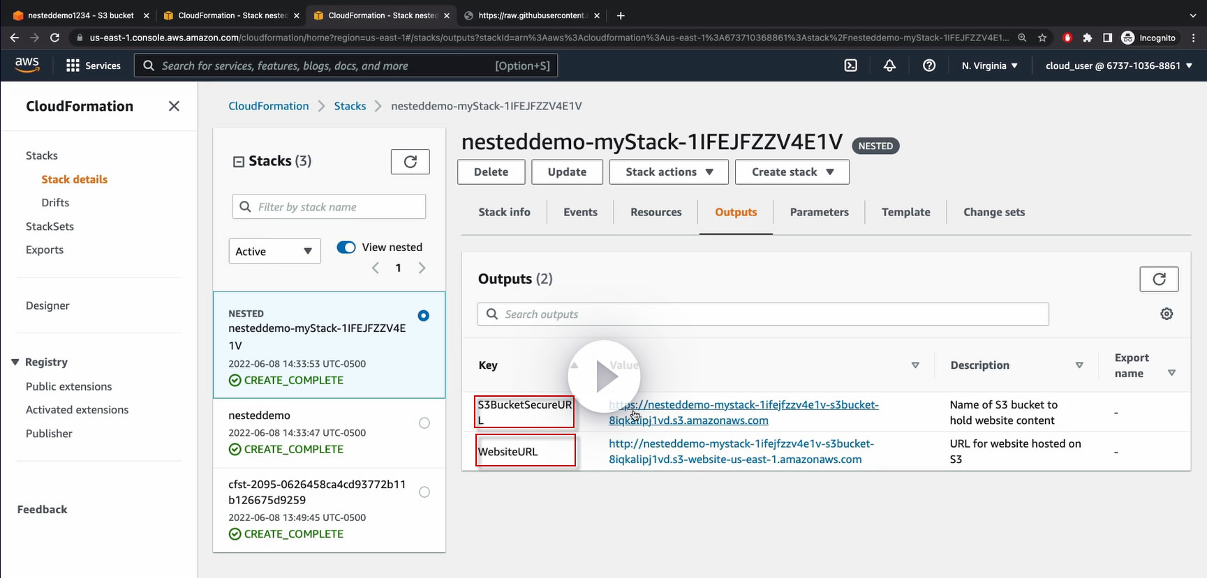The height and width of the screenshot is (578, 1207).
Task: Switch to the Events tab
Action: 580,212
